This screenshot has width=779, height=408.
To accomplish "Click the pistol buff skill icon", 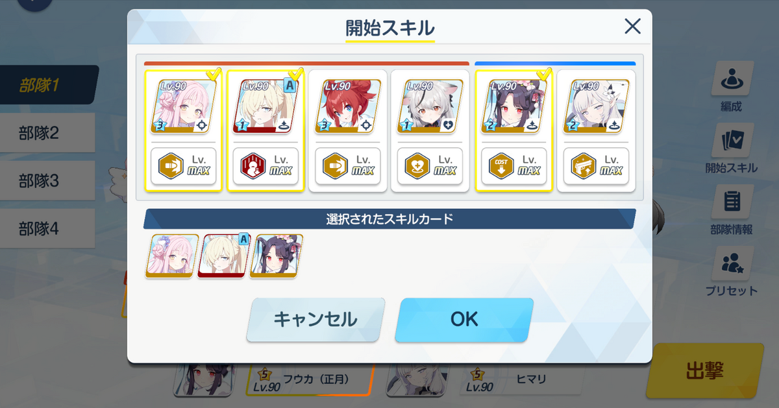I will coord(583,167).
